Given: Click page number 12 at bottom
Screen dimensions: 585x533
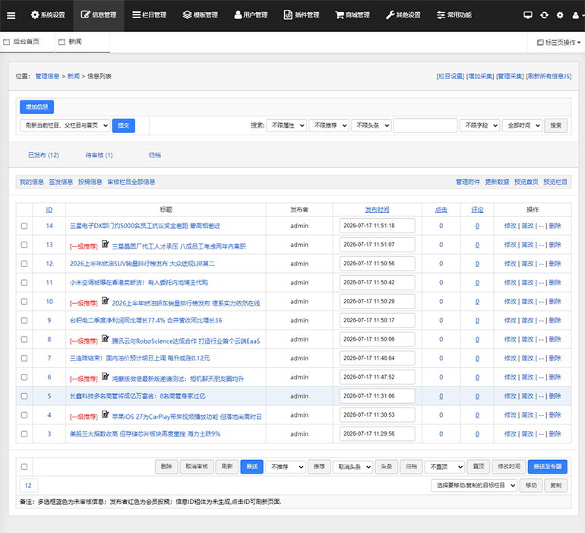Looking at the screenshot, I should 28,486.
